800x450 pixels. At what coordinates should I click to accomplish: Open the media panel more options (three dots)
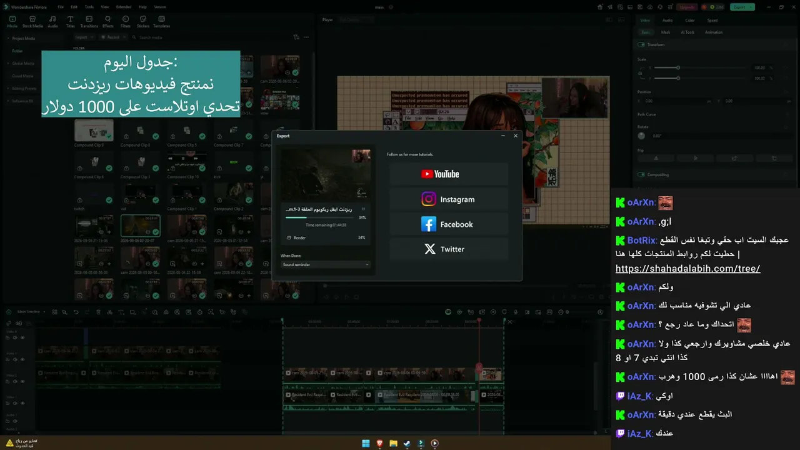(x=306, y=37)
